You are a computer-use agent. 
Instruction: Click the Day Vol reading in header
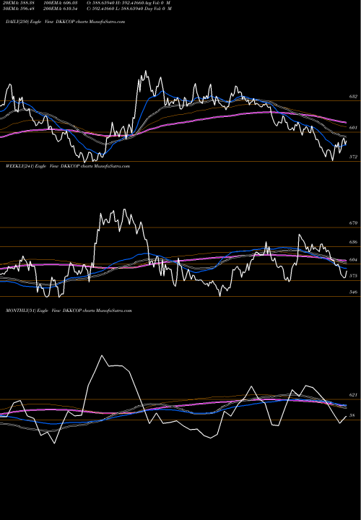tap(158, 9)
